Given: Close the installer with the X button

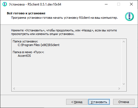Looking at the screenshot, I should click(131, 4).
